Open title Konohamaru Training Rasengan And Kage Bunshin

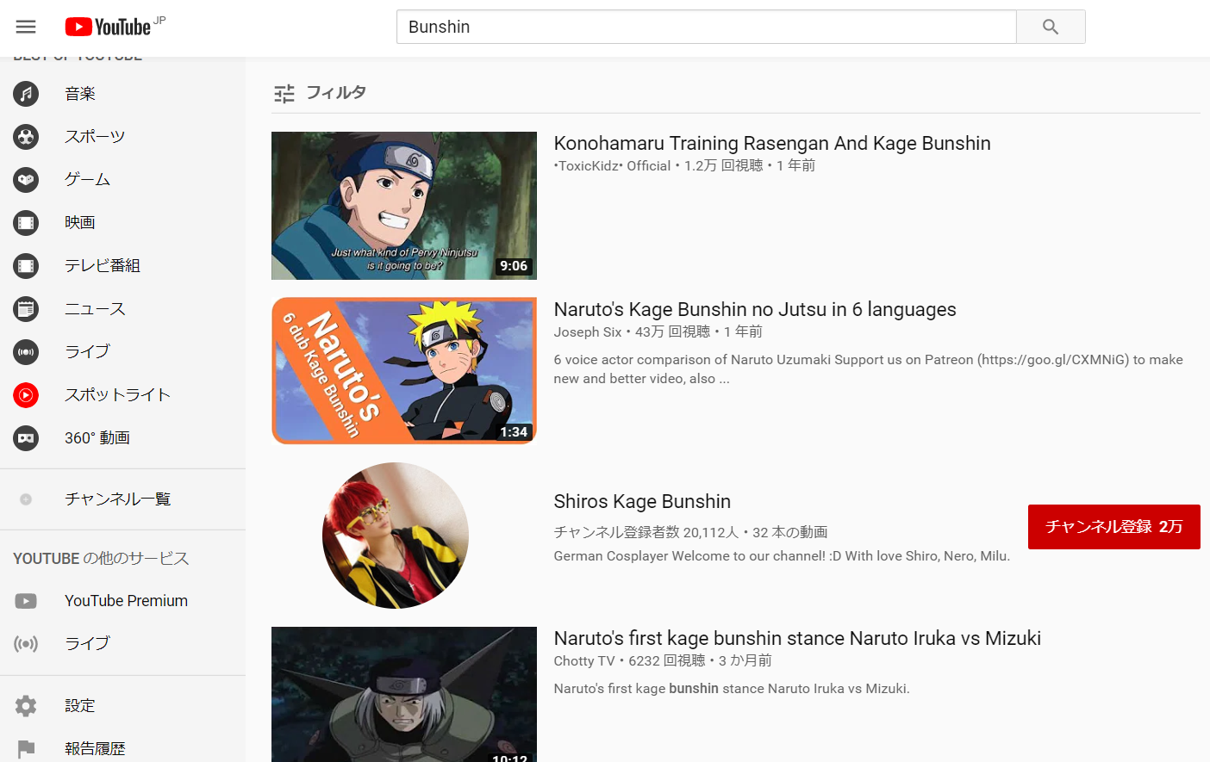coord(772,144)
